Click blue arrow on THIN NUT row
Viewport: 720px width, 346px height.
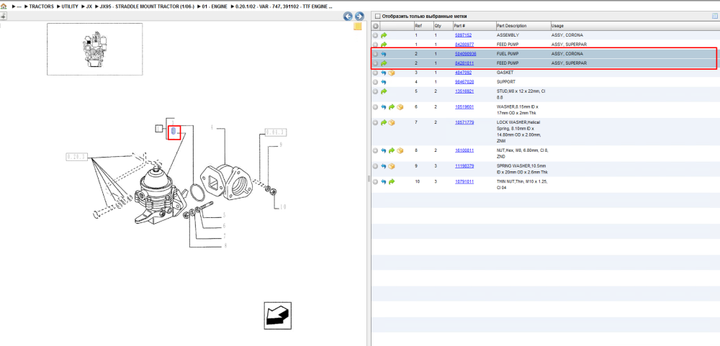(384, 182)
